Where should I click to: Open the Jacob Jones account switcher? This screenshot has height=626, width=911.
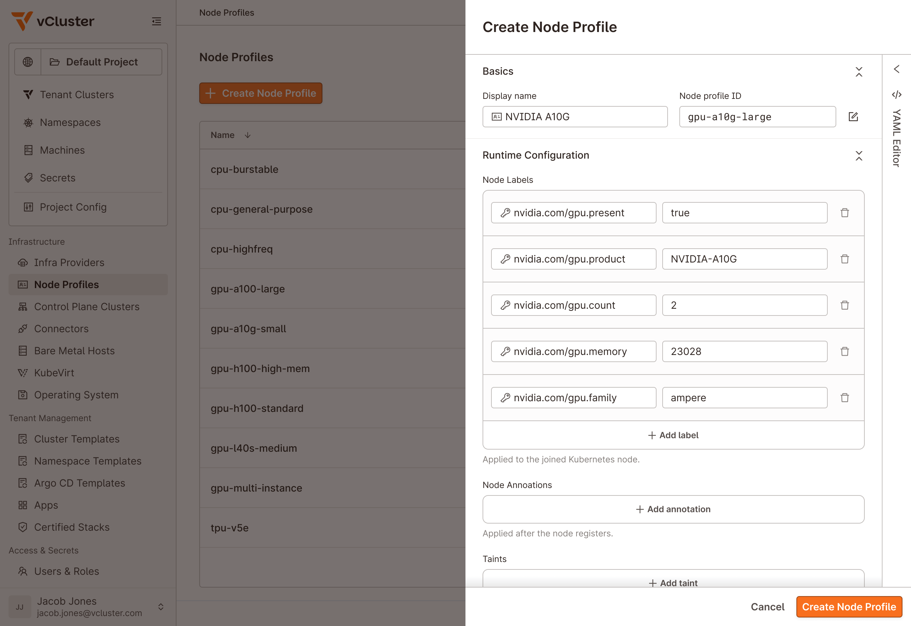click(x=161, y=607)
